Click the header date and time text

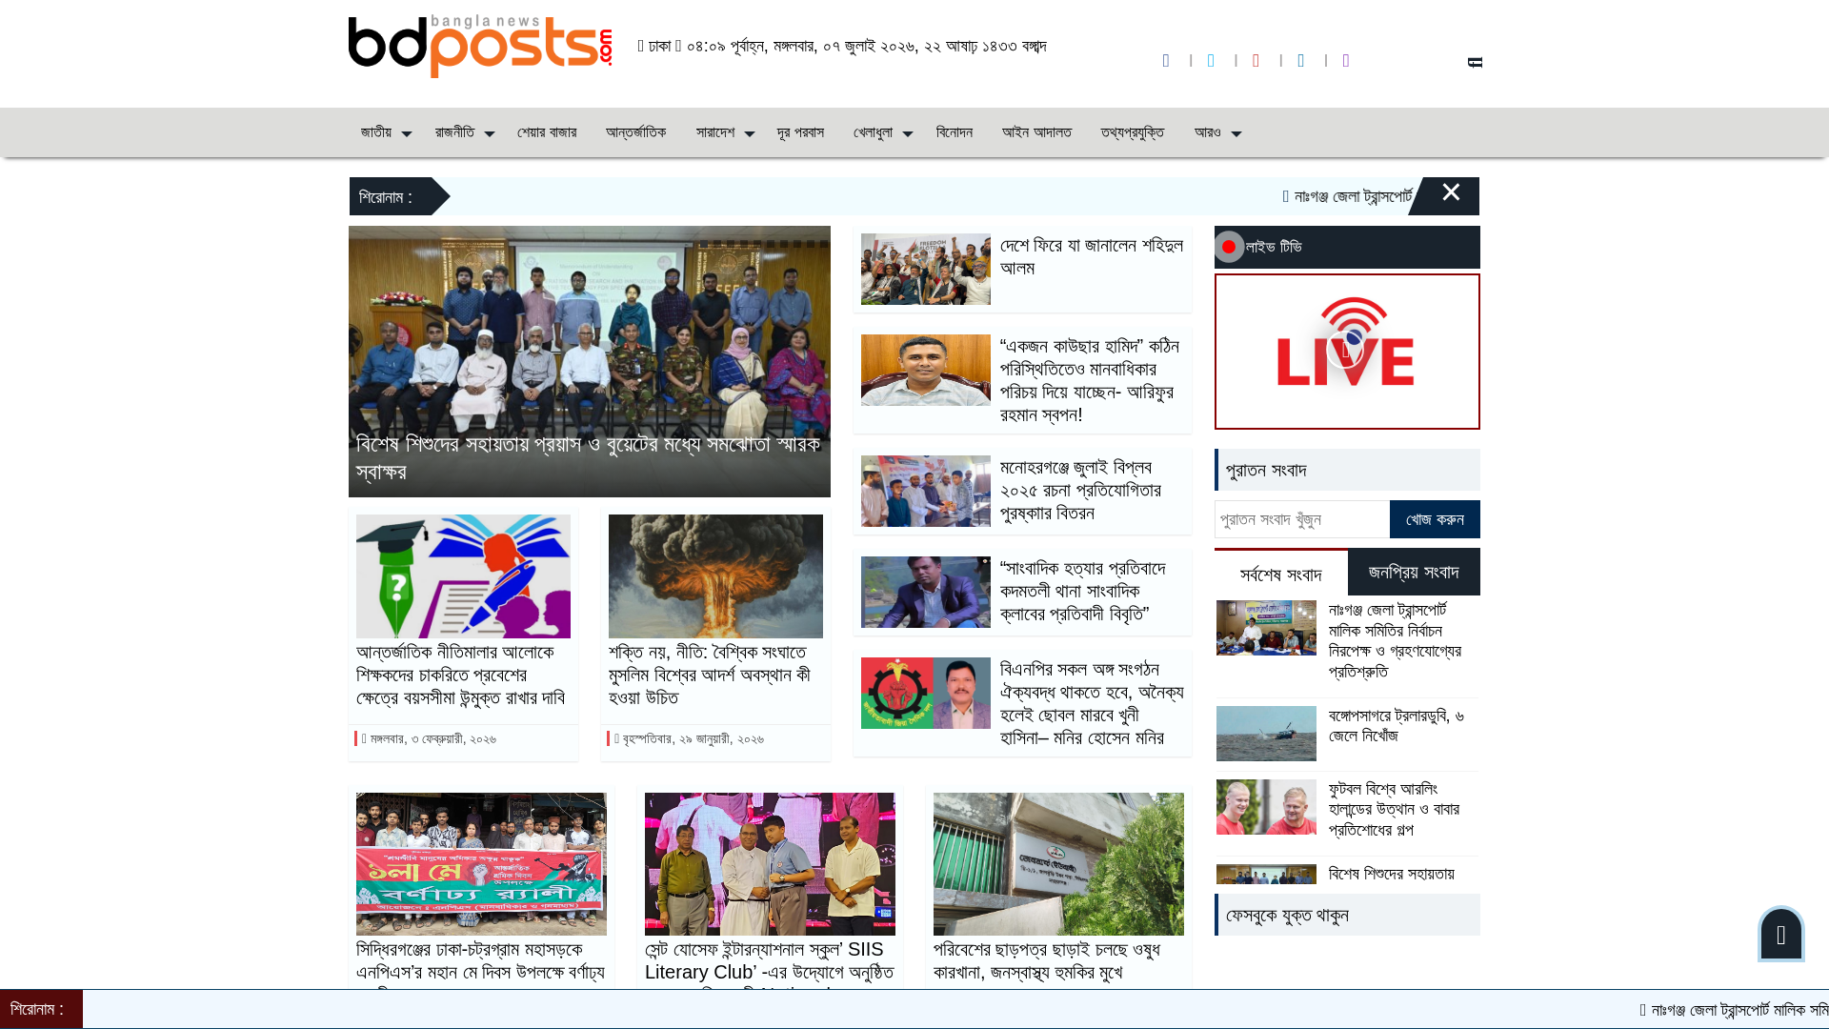842,46
